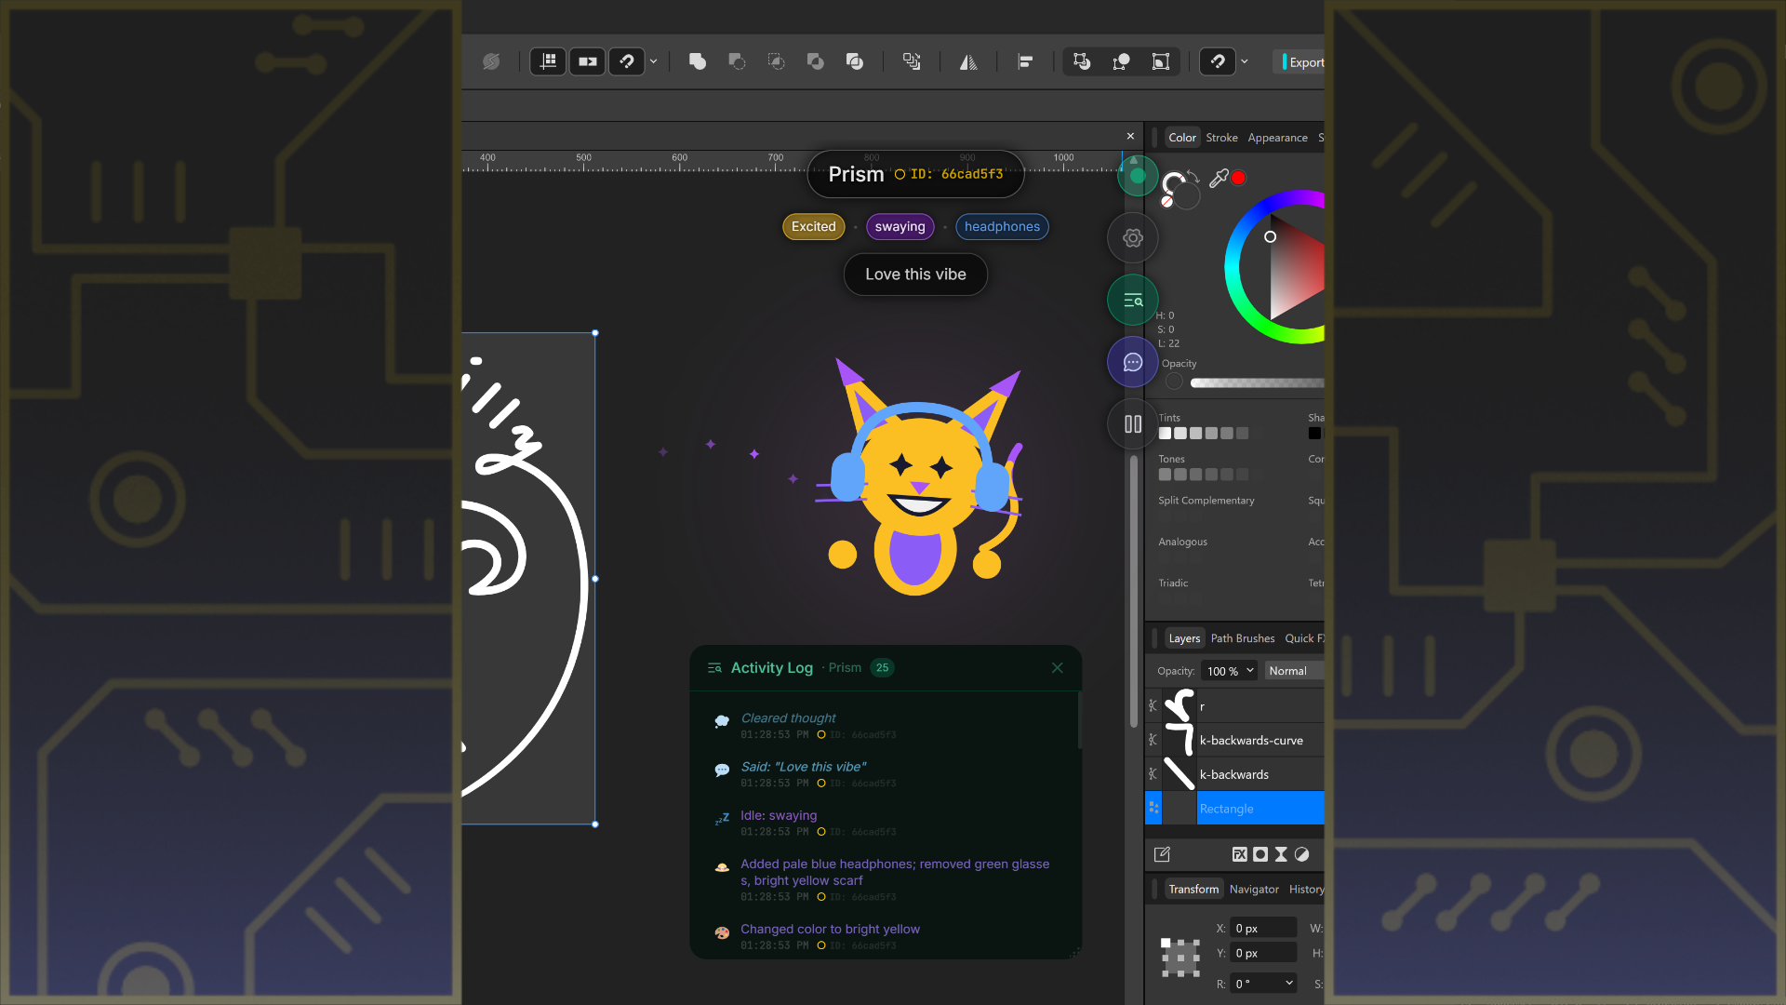Click the boolean Subtract shapes icon
Image resolution: width=1786 pixels, height=1005 pixels.
pos(737,61)
